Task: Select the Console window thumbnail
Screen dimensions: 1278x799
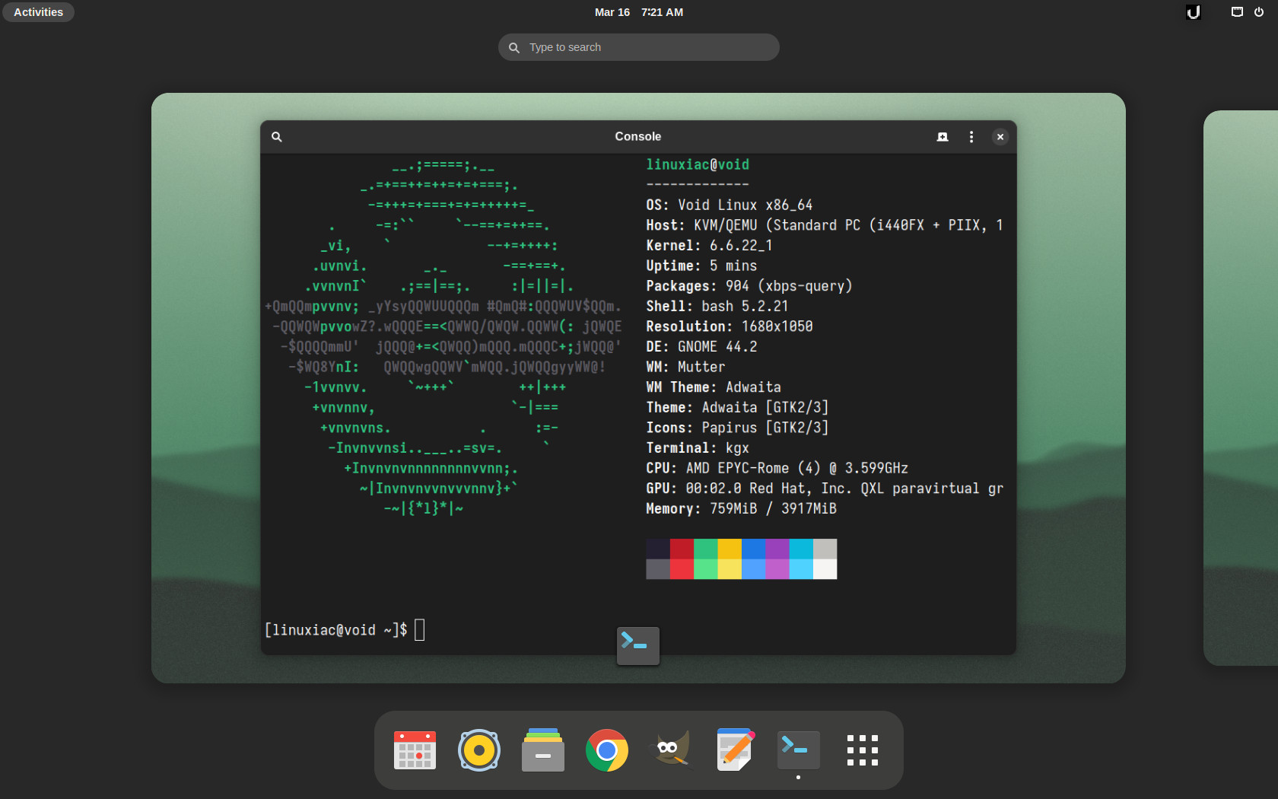Action: [638, 387]
